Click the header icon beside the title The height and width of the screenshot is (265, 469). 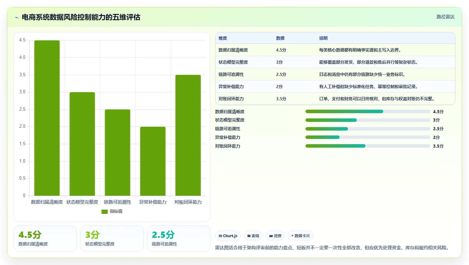(17, 17)
